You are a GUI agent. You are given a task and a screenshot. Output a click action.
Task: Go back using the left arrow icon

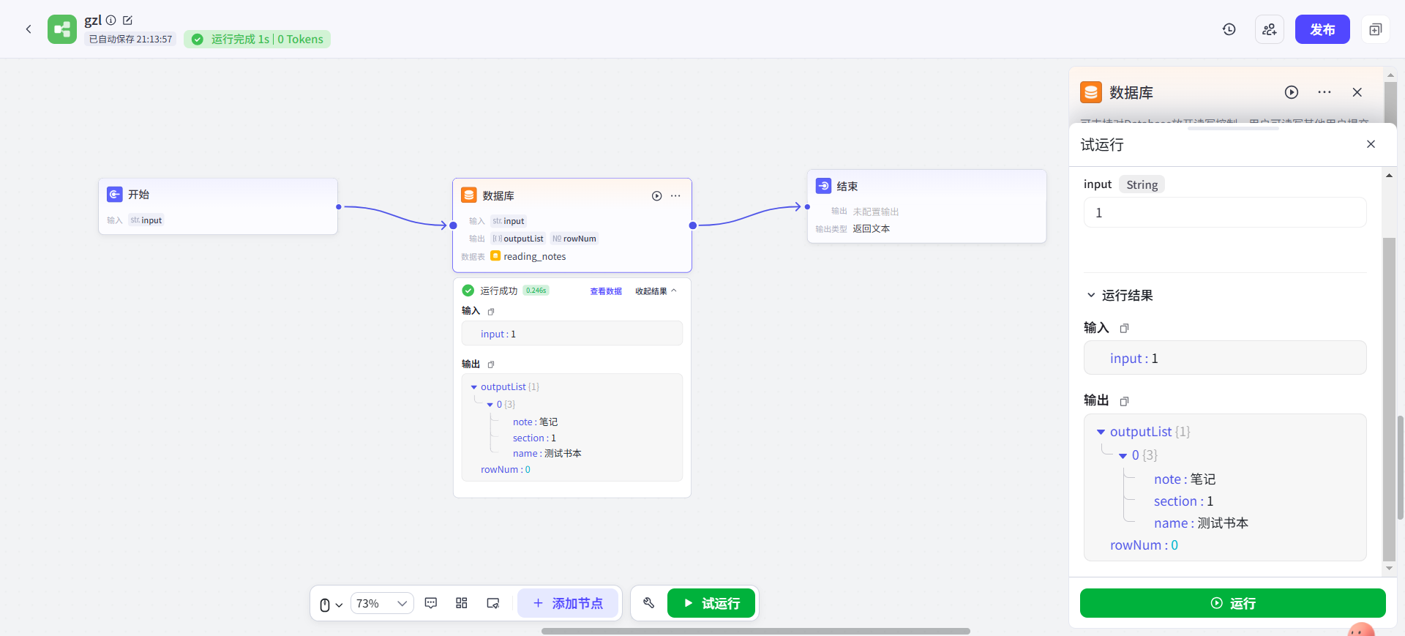(x=29, y=29)
